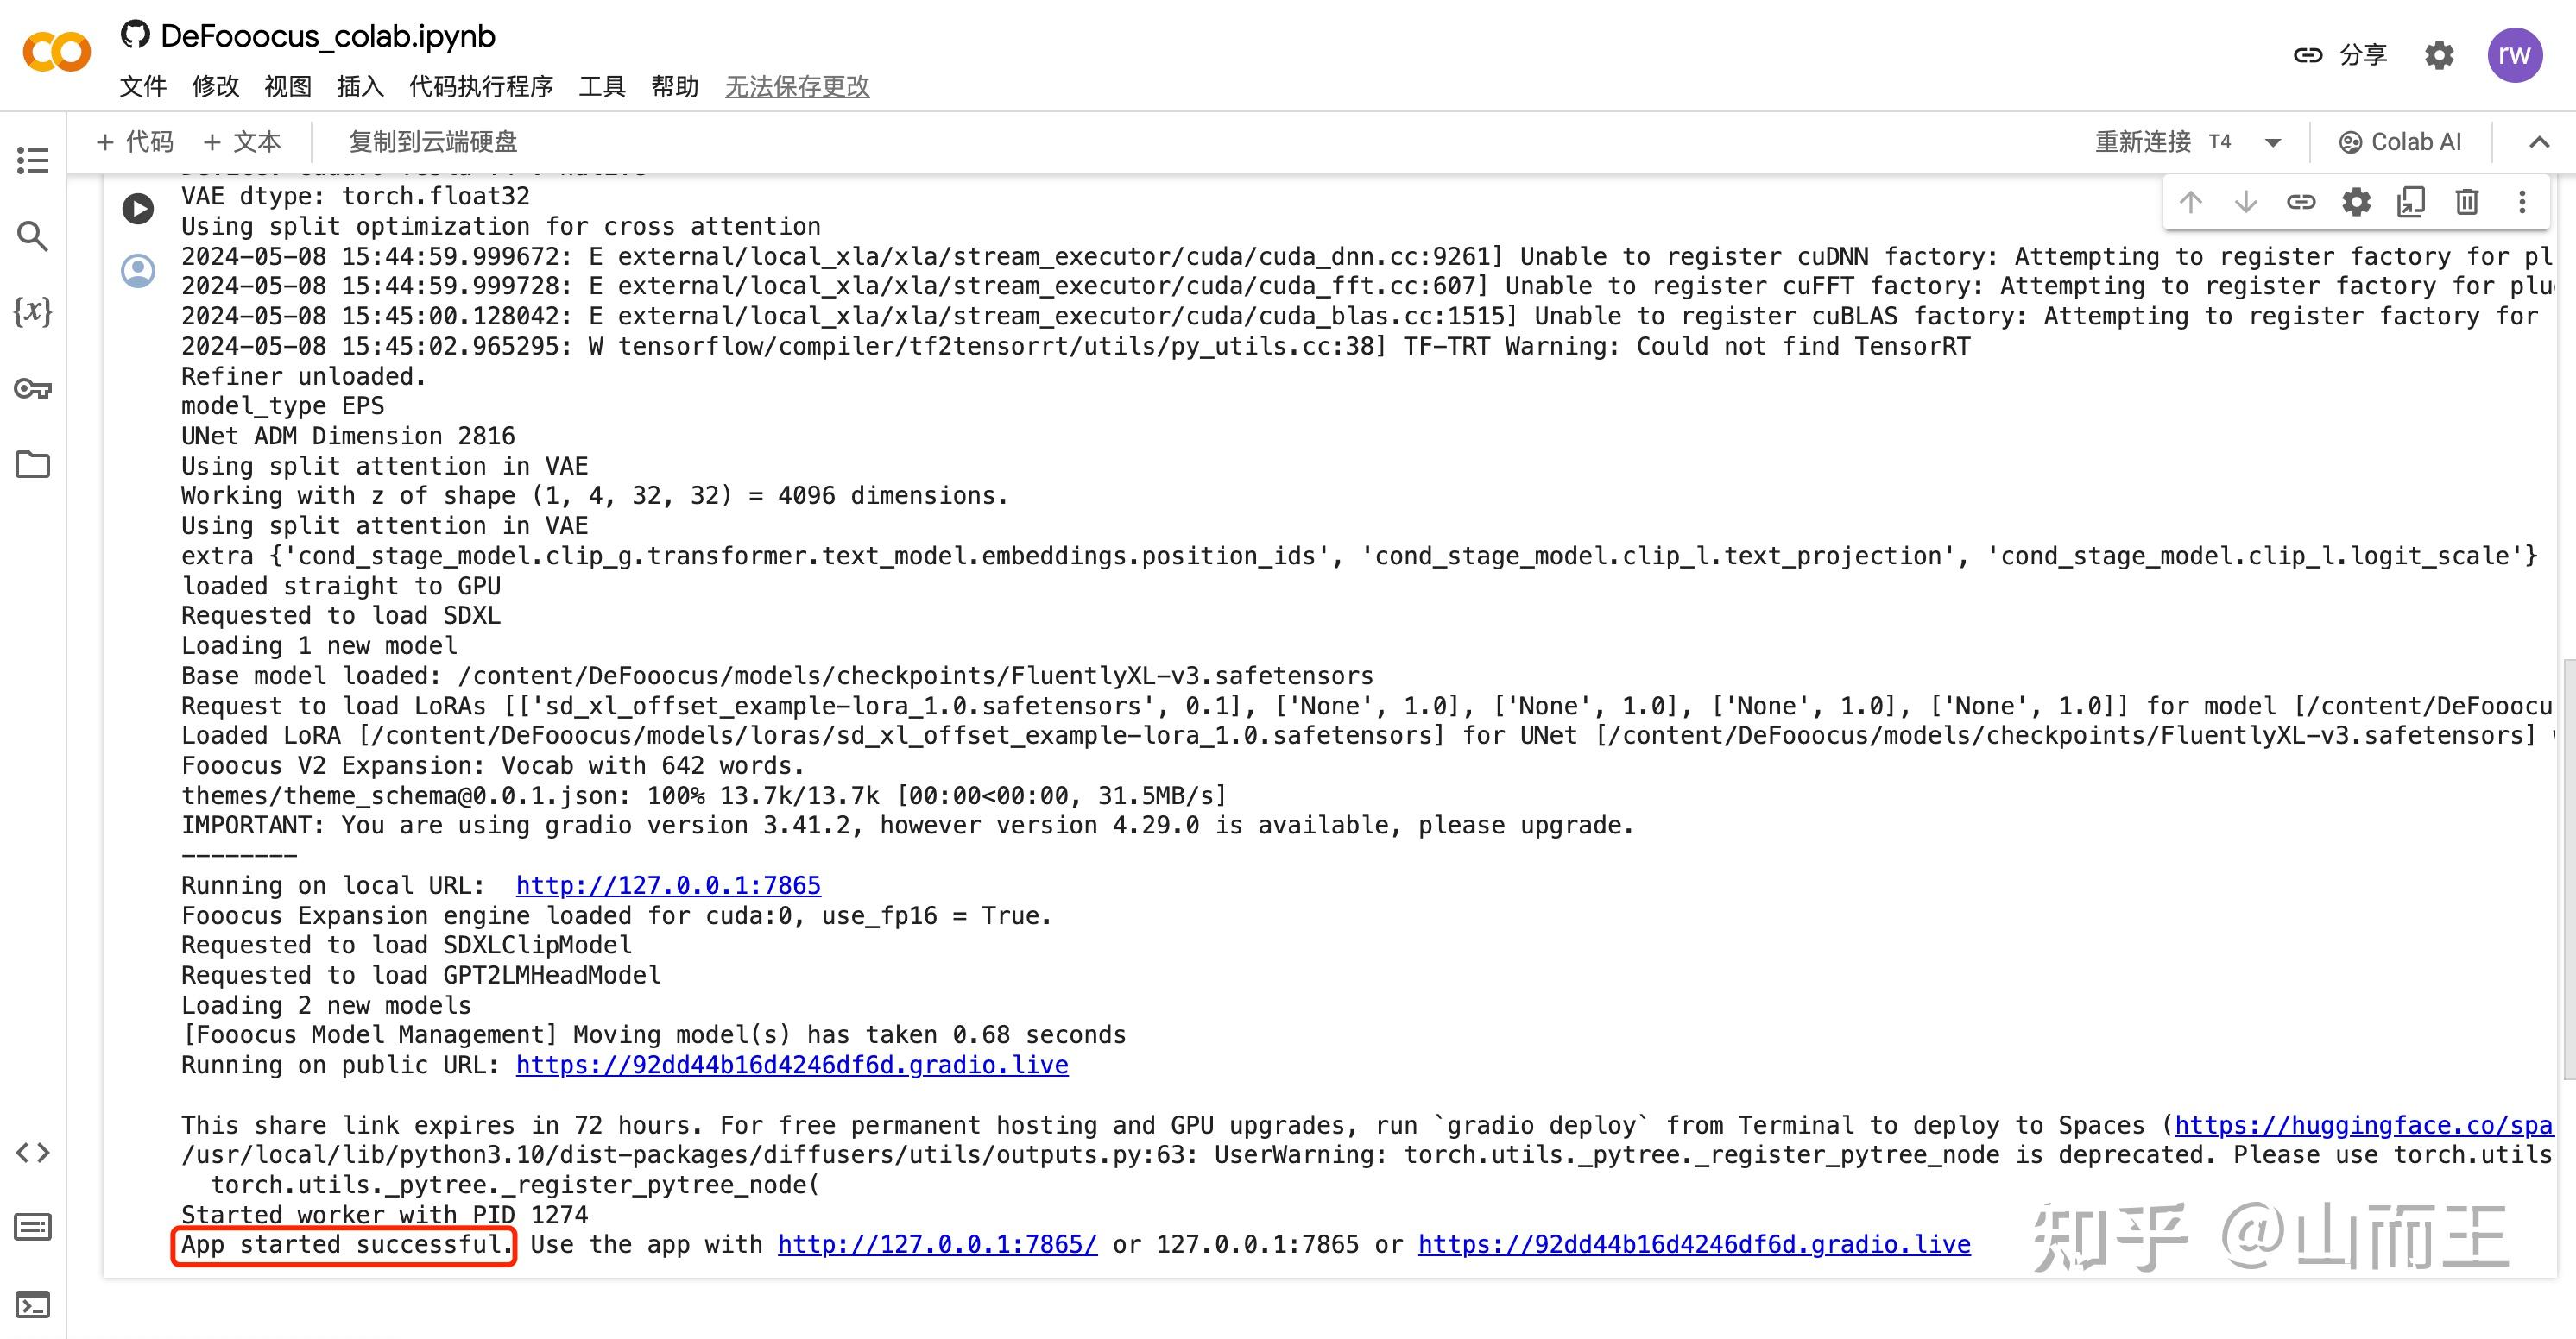The height and width of the screenshot is (1339, 2576).
Task: Click 'Requested to load GPT2LMHeadModel' line
Action: coord(421,975)
